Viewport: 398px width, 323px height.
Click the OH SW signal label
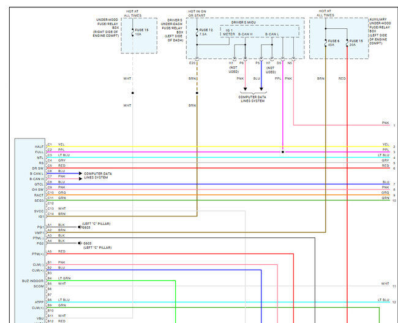point(38,189)
